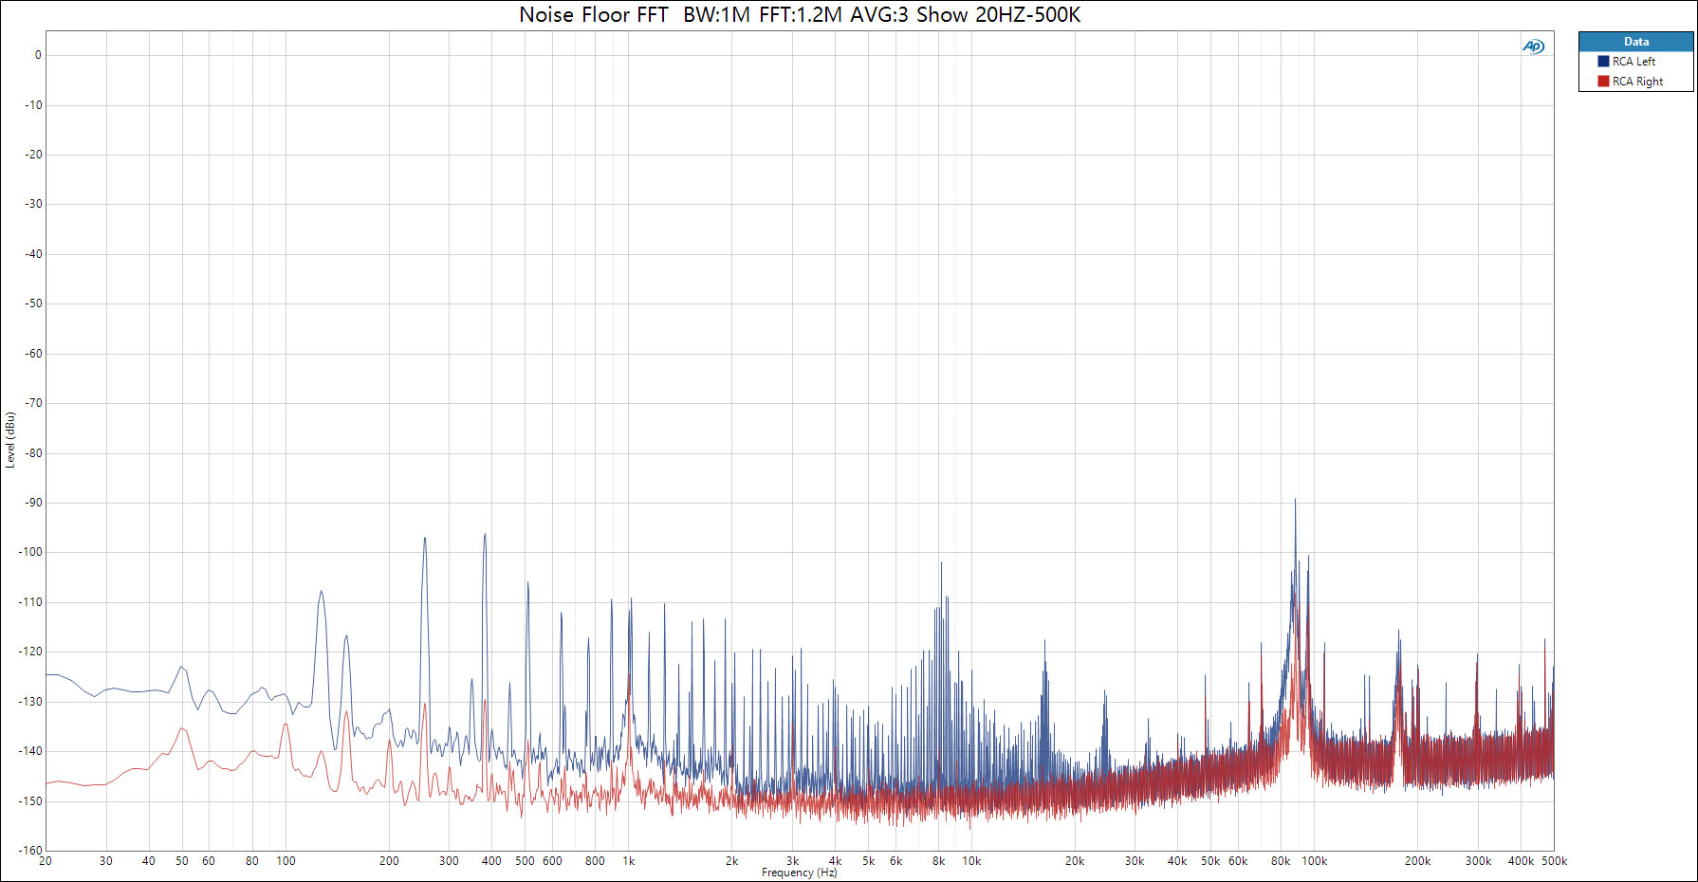Click the Data legend header
The width and height of the screenshot is (1698, 882).
[1635, 42]
